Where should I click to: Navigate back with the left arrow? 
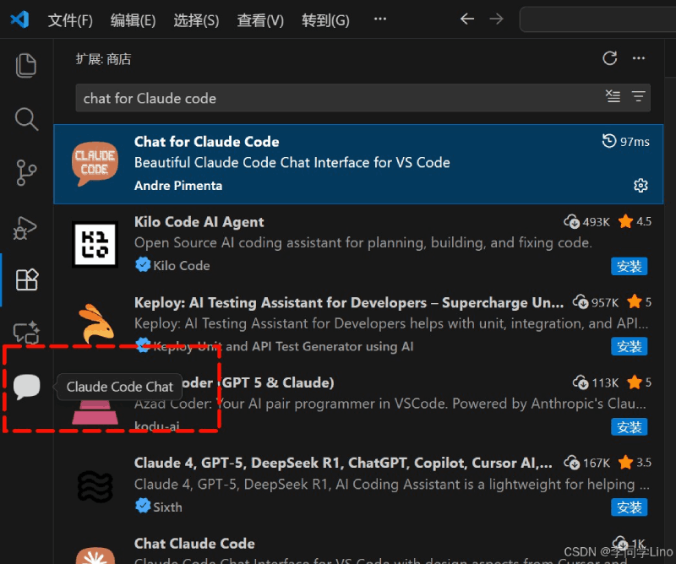coord(467,19)
